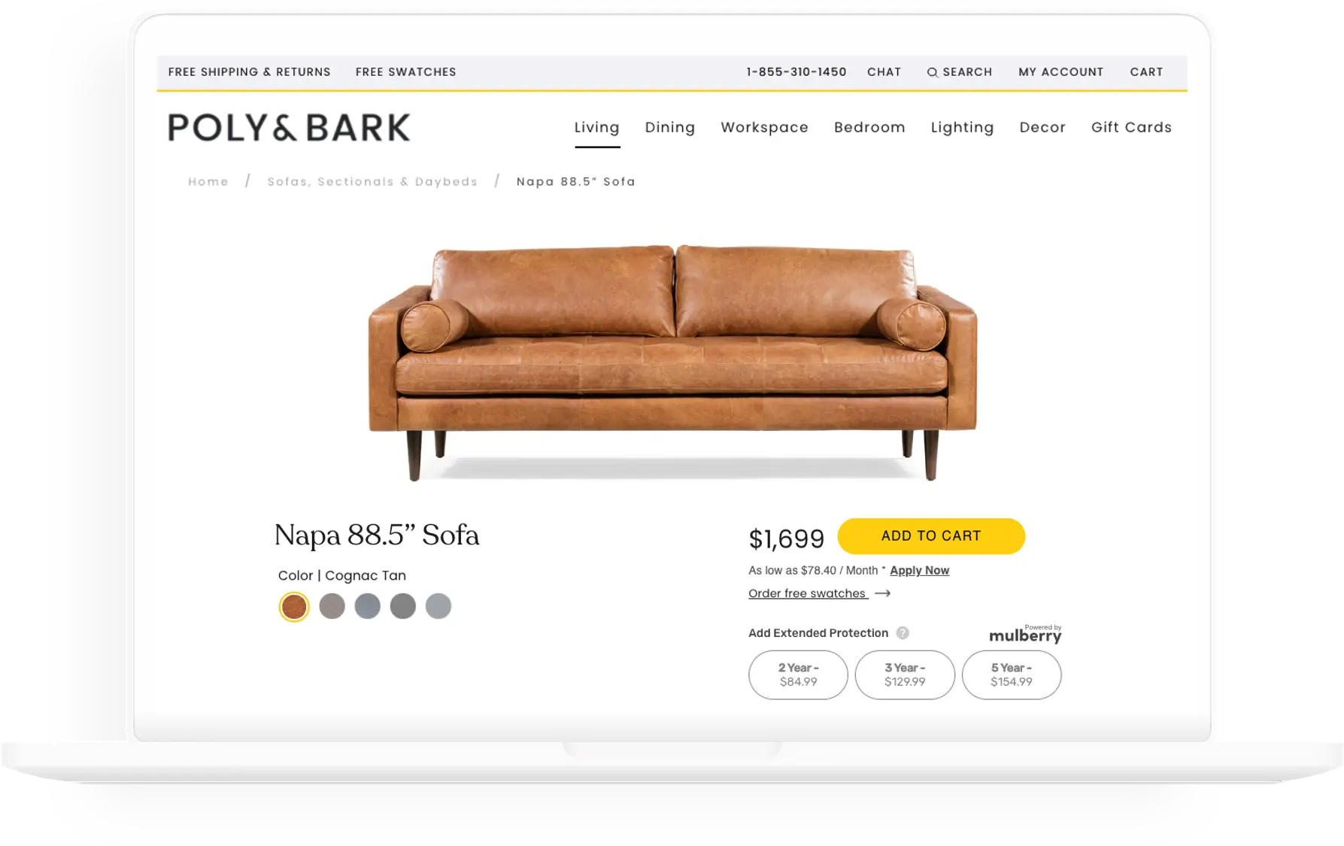Image resolution: width=1344 pixels, height=846 pixels.
Task: Click the Poly & Bark logo
Action: click(x=289, y=128)
